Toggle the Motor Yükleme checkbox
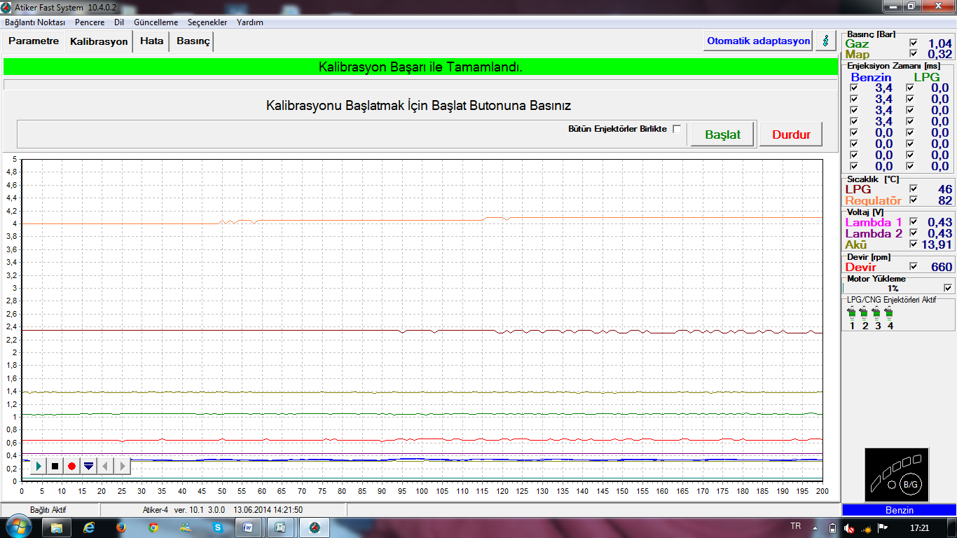This screenshot has width=957, height=538. (948, 288)
